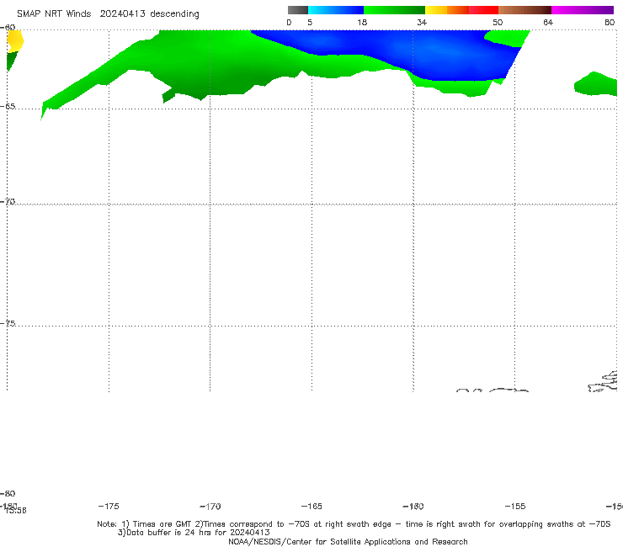This screenshot has width=623, height=547.
Task: Click longitude label -155
Action: click(515, 506)
